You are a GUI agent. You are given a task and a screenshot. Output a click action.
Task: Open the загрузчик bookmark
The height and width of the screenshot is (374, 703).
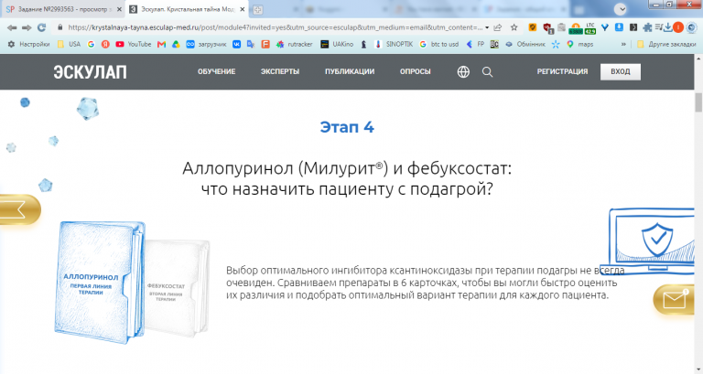click(206, 44)
